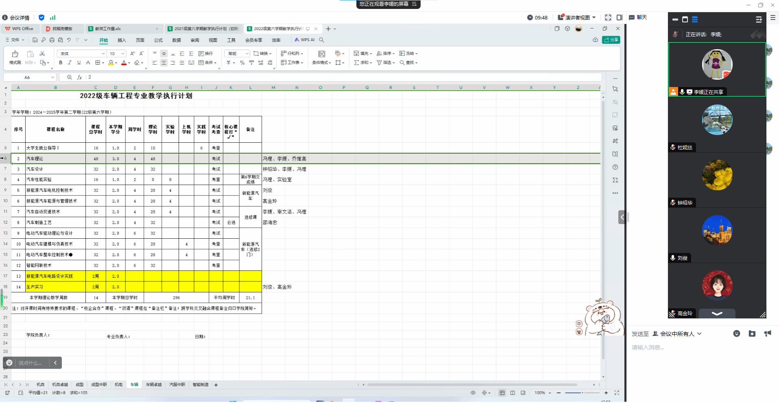Click the Cut scissors icon
The height and width of the screenshot is (403, 779).
click(42, 54)
